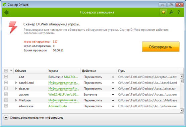Click the Adware.Dudu threat link
The width and height of the screenshot is (186, 127).
58,106
